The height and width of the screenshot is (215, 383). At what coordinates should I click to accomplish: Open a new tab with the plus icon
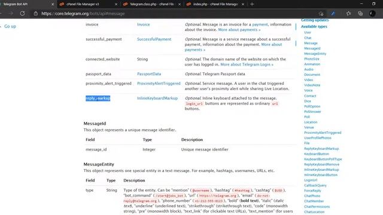tap(252, 4)
